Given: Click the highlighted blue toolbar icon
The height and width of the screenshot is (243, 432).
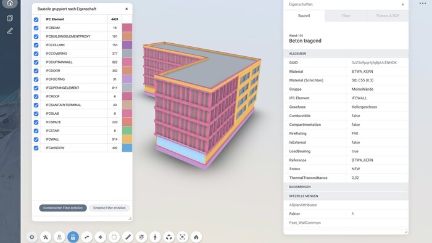Looking at the screenshot, I should [73, 237].
